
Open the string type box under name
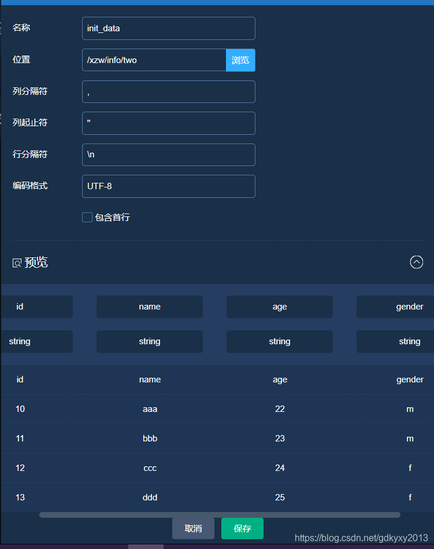click(150, 341)
